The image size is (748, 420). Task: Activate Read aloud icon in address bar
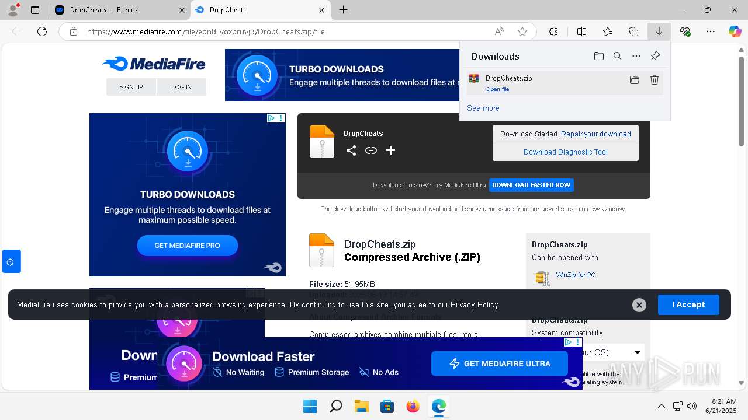(500, 32)
